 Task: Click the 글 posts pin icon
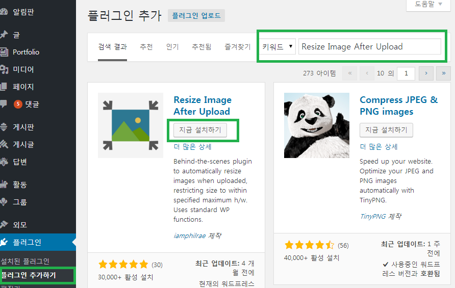click(x=4, y=35)
